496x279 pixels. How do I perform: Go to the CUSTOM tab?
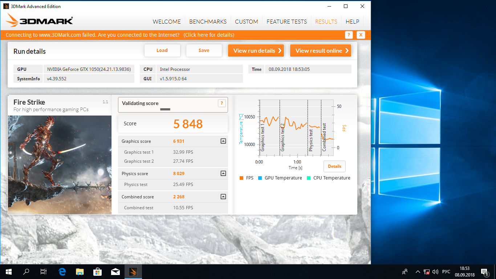click(247, 21)
